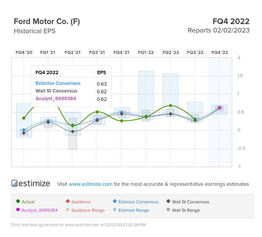Toggle the Actual series legend label

(28, 202)
